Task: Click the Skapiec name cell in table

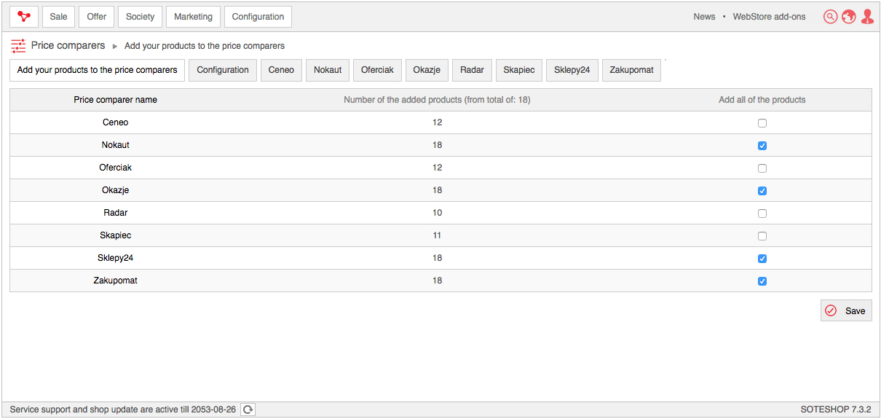Action: (x=115, y=235)
